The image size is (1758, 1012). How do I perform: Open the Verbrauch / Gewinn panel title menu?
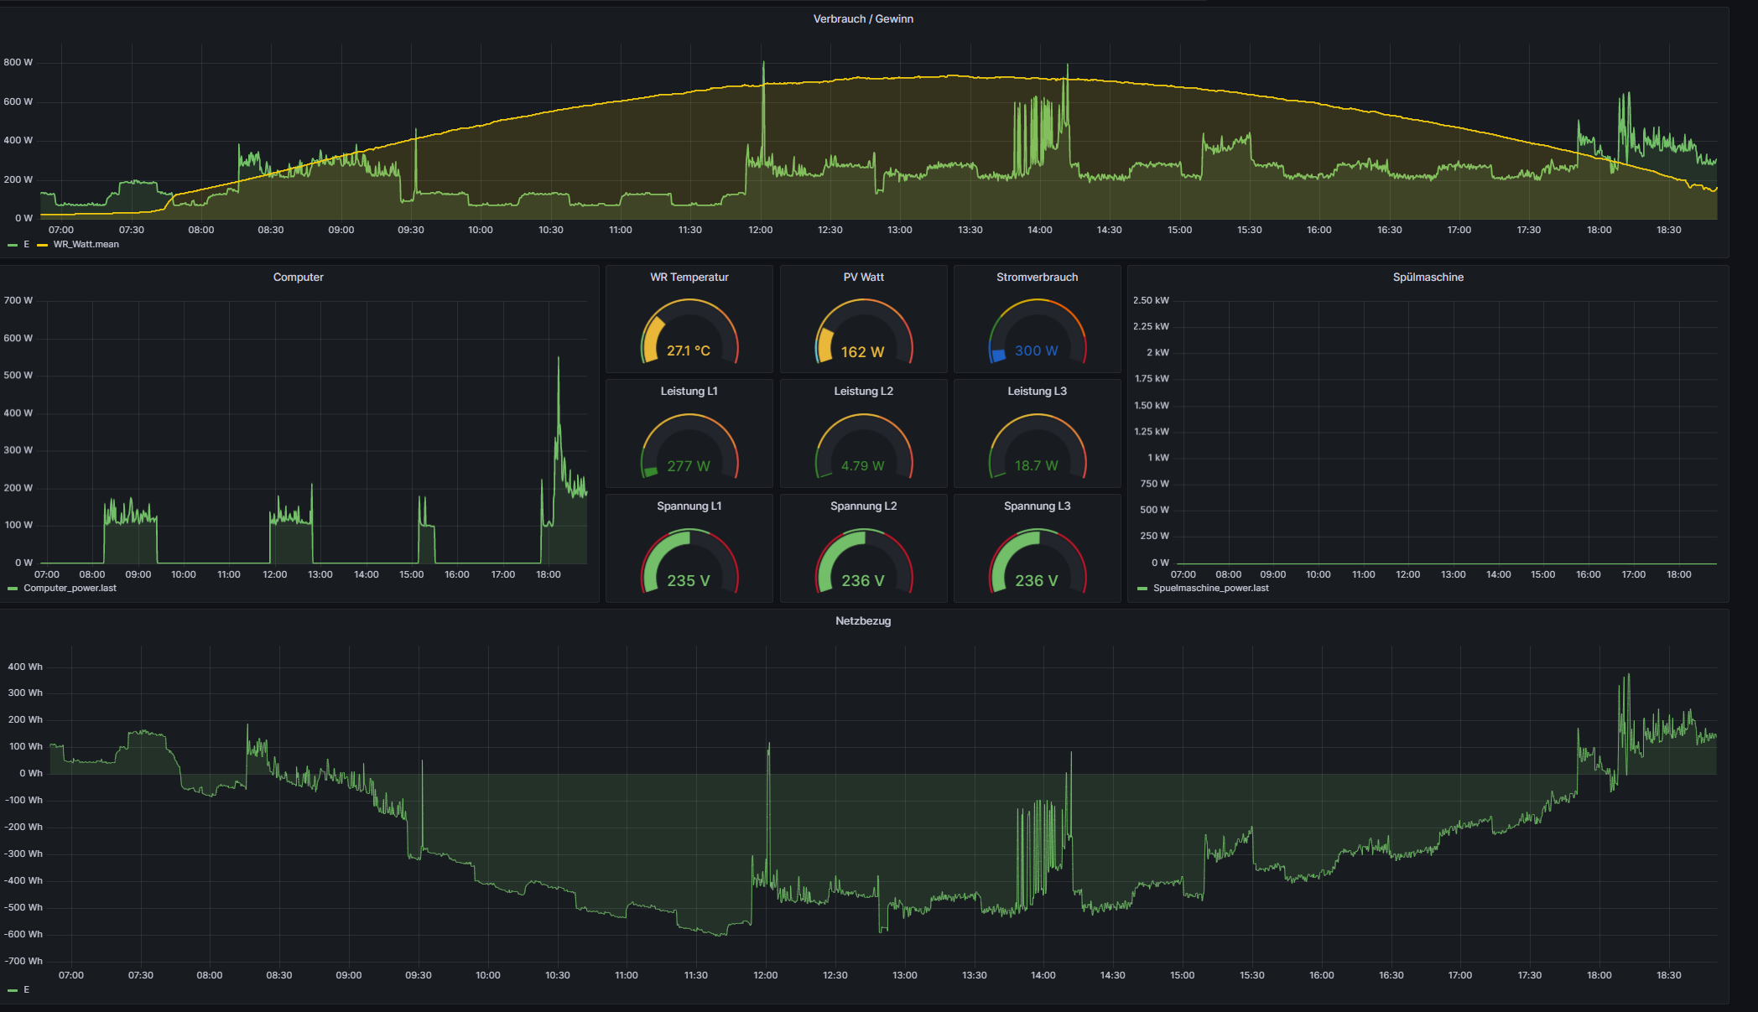click(862, 18)
